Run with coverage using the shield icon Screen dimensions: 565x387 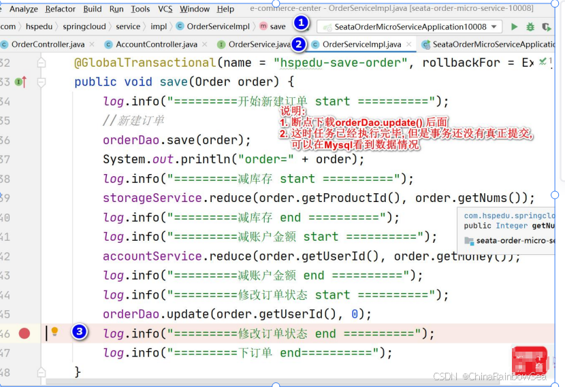[546, 27]
